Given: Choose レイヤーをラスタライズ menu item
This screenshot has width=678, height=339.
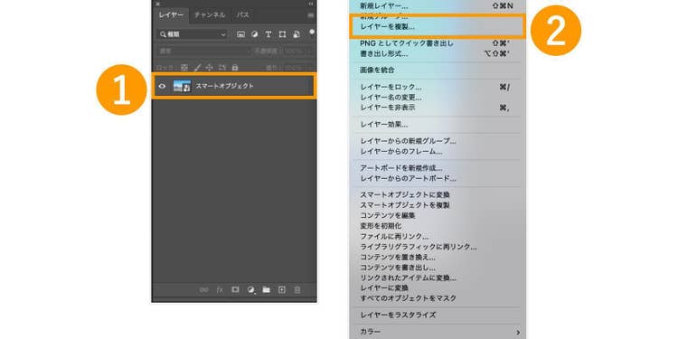Looking at the screenshot, I should pos(438,315).
